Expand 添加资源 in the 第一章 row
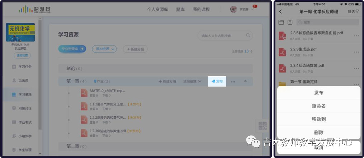 [x=192, y=82]
